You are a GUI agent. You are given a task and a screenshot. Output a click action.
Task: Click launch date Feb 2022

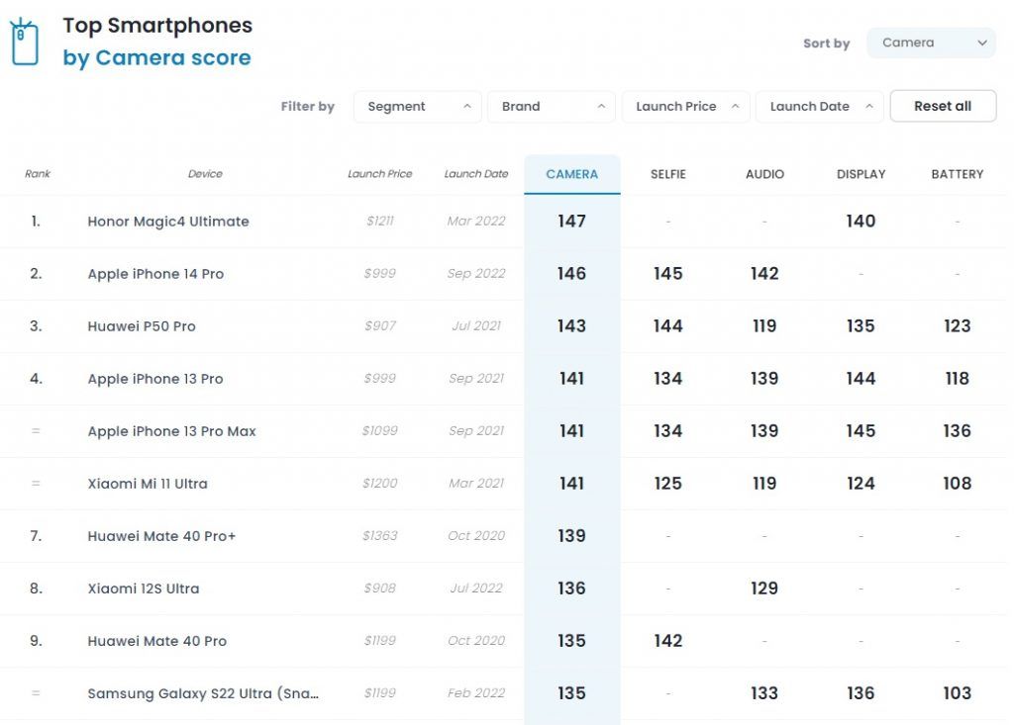coord(476,692)
